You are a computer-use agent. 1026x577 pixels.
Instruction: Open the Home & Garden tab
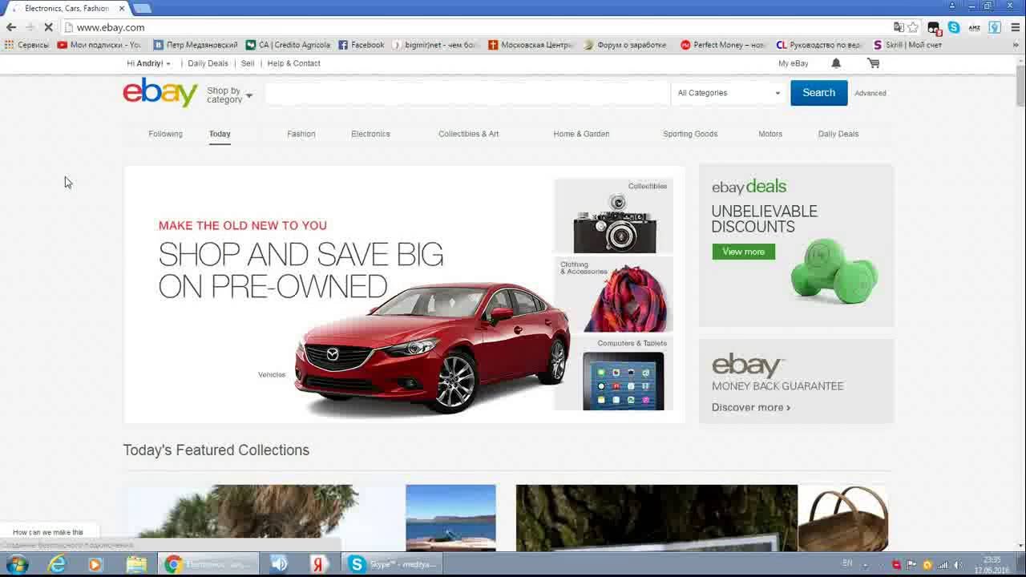tap(581, 134)
